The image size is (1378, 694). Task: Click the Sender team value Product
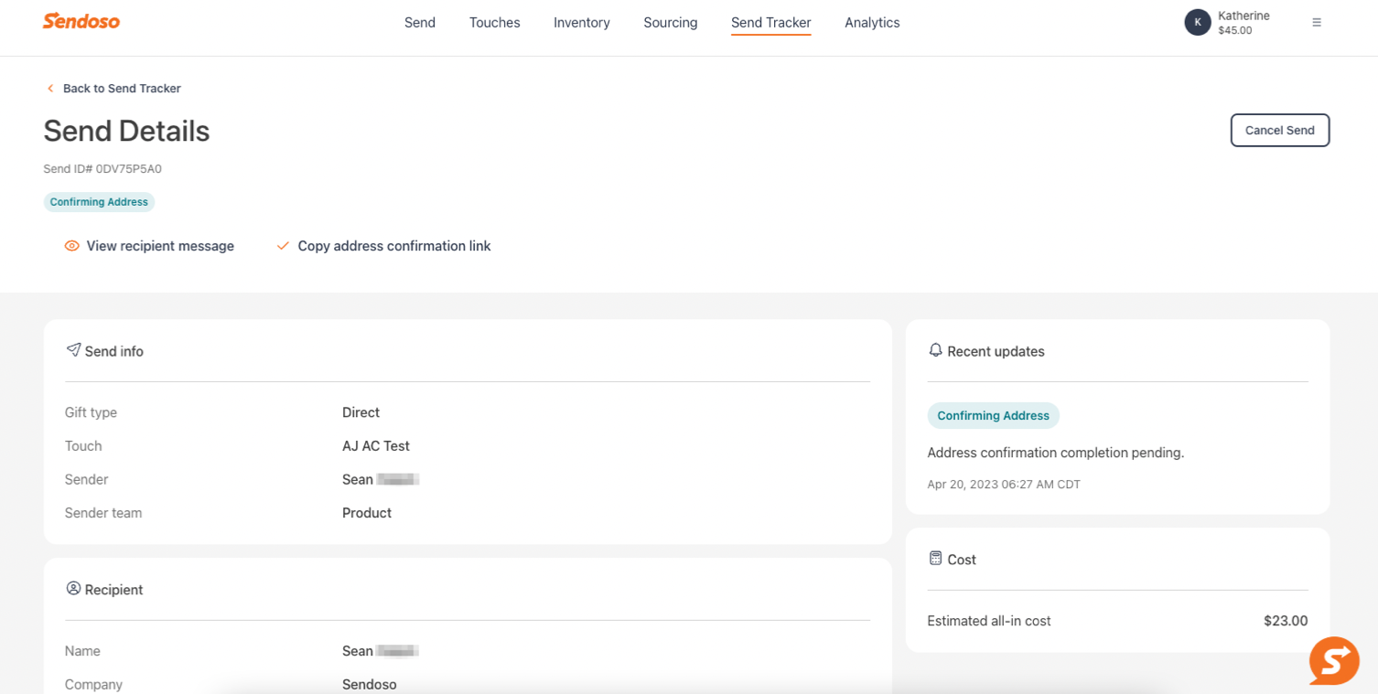coord(367,513)
